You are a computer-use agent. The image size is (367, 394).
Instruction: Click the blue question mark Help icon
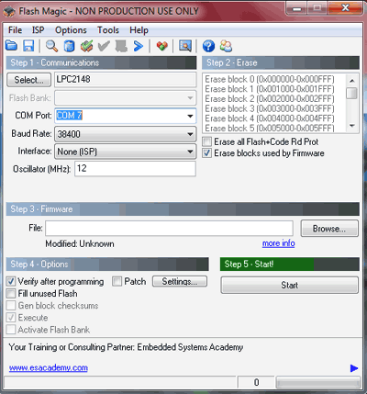coord(208,46)
